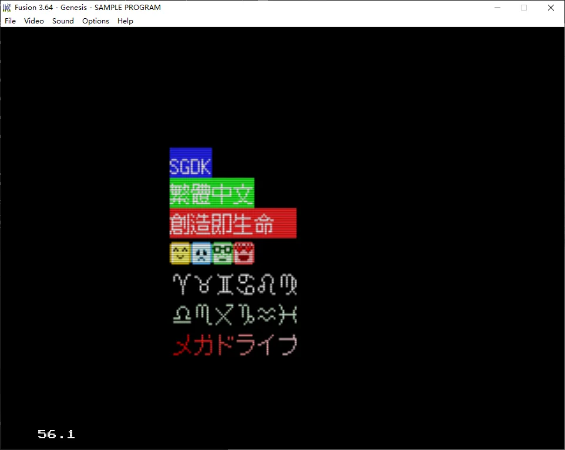
Task: Click the Leo zodiac symbol
Action: point(268,284)
